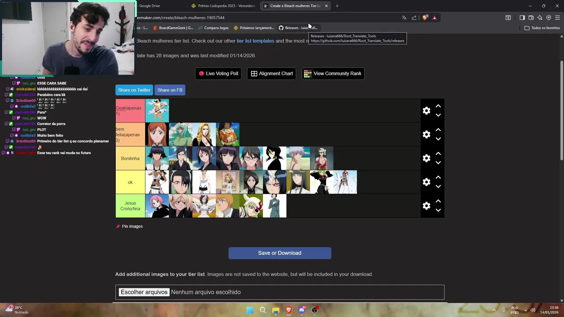The image size is (564, 317).
Task: Toggle the browser sidebar panel icon
Action: (522, 18)
